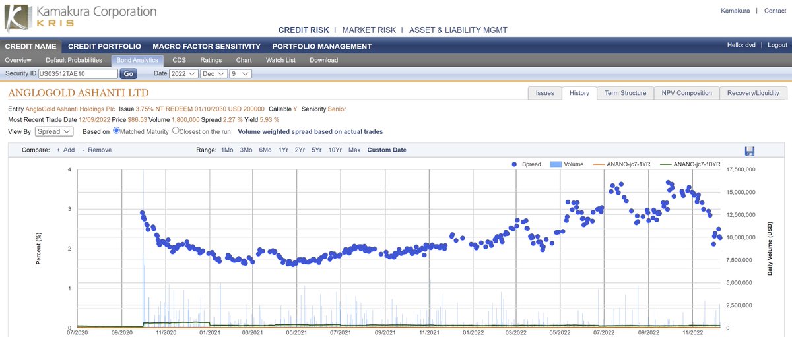Open PORTFOLIO MANAGEMENT section
The image size is (792, 337).
(x=321, y=46)
